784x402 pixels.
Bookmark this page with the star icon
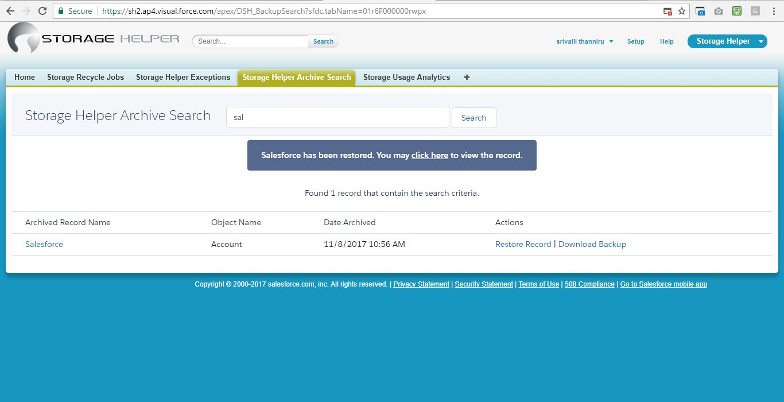coord(682,11)
